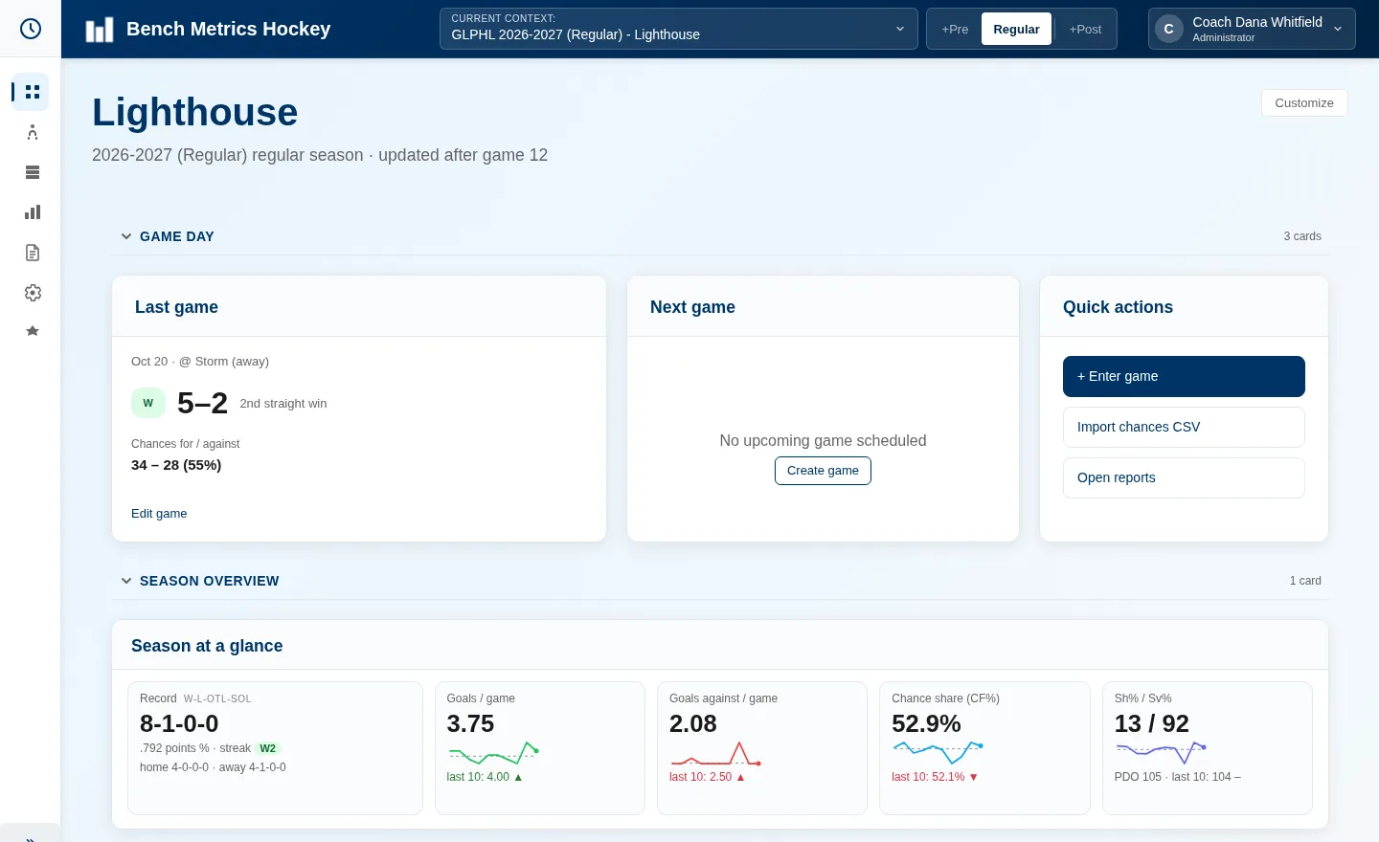The height and width of the screenshot is (842, 1379).
Task: Open the Current Context dropdown
Action: point(678,29)
